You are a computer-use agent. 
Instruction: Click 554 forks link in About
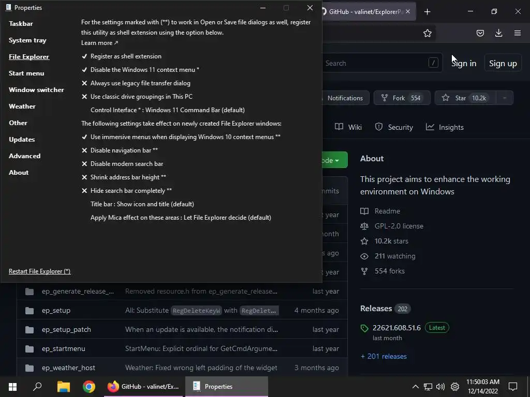[382, 271]
